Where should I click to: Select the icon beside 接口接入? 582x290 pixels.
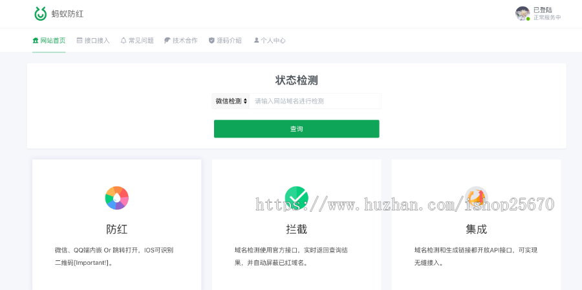(80, 41)
